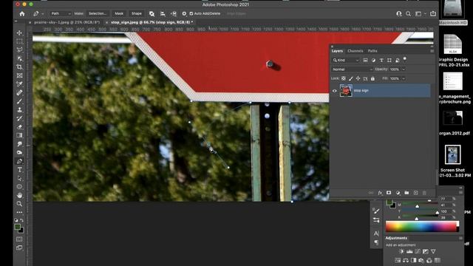Image resolution: width=473 pixels, height=266 pixels.
Task: Switch to the Paths tab
Action: point(372,51)
